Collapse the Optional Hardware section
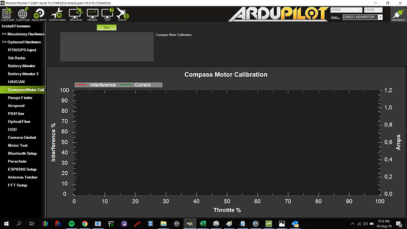 pyautogui.click(x=21, y=42)
